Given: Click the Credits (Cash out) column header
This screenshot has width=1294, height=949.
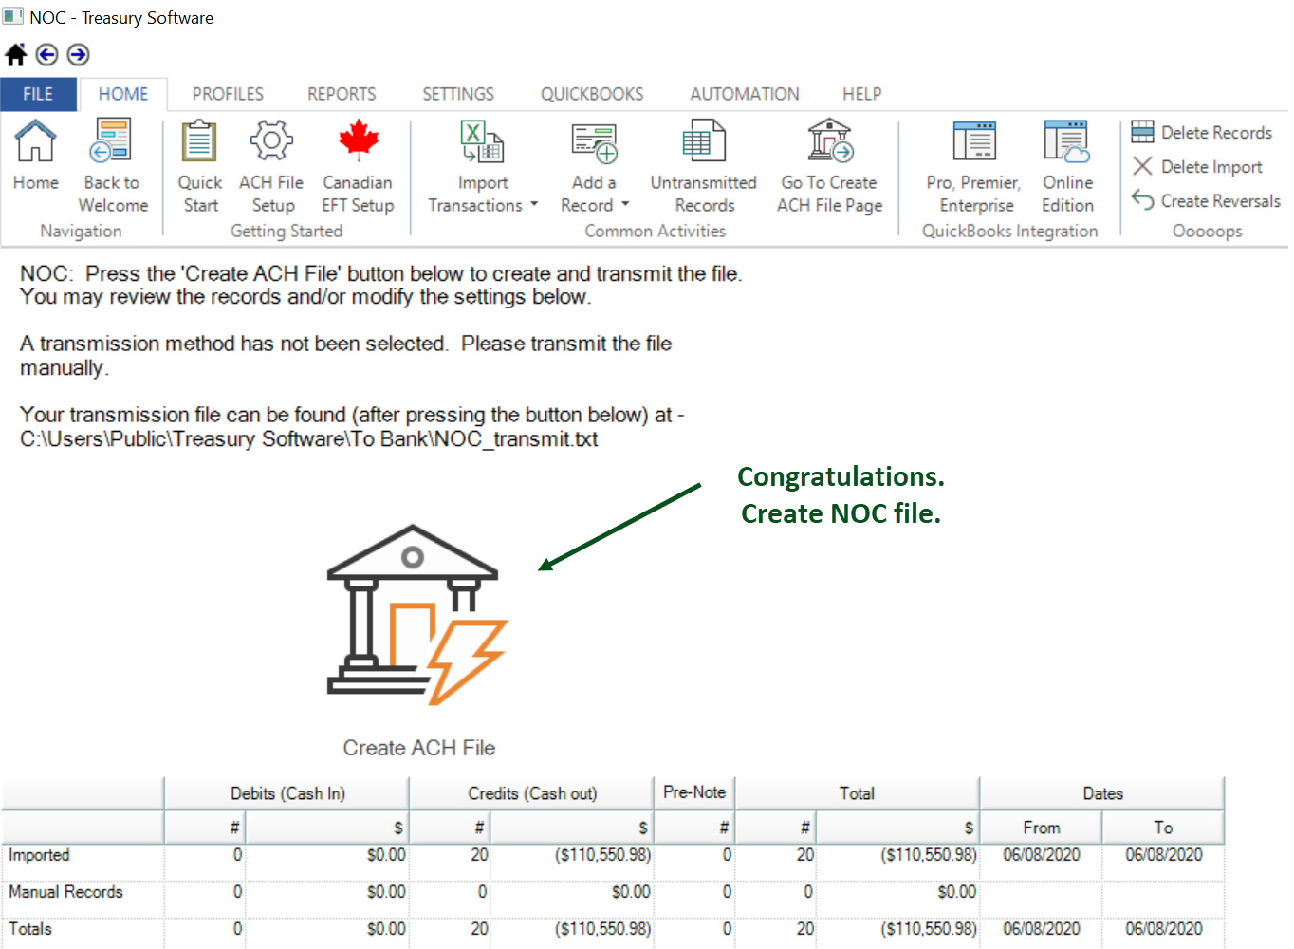Looking at the screenshot, I should 532,793.
